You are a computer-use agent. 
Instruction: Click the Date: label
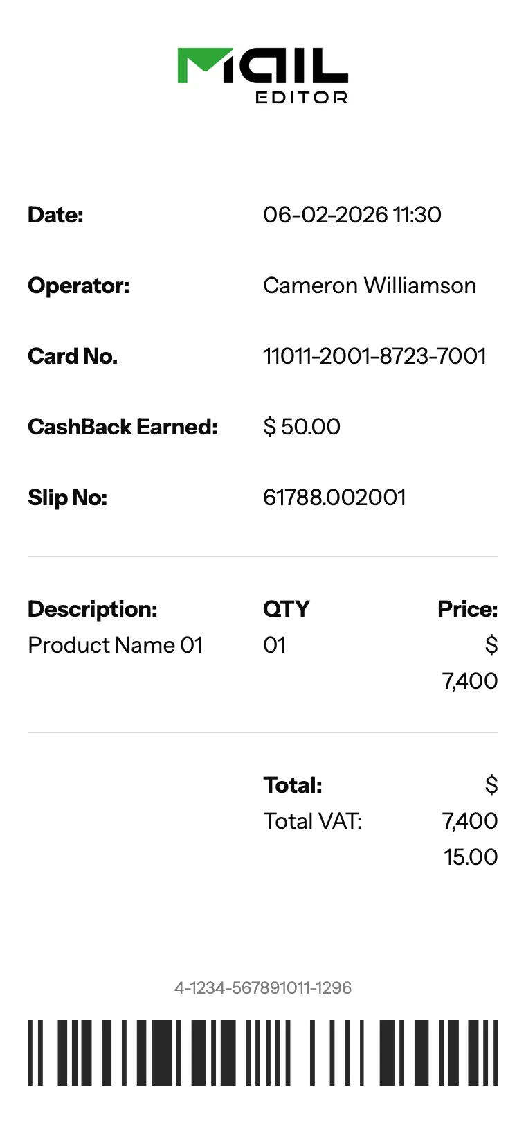pyautogui.click(x=55, y=215)
